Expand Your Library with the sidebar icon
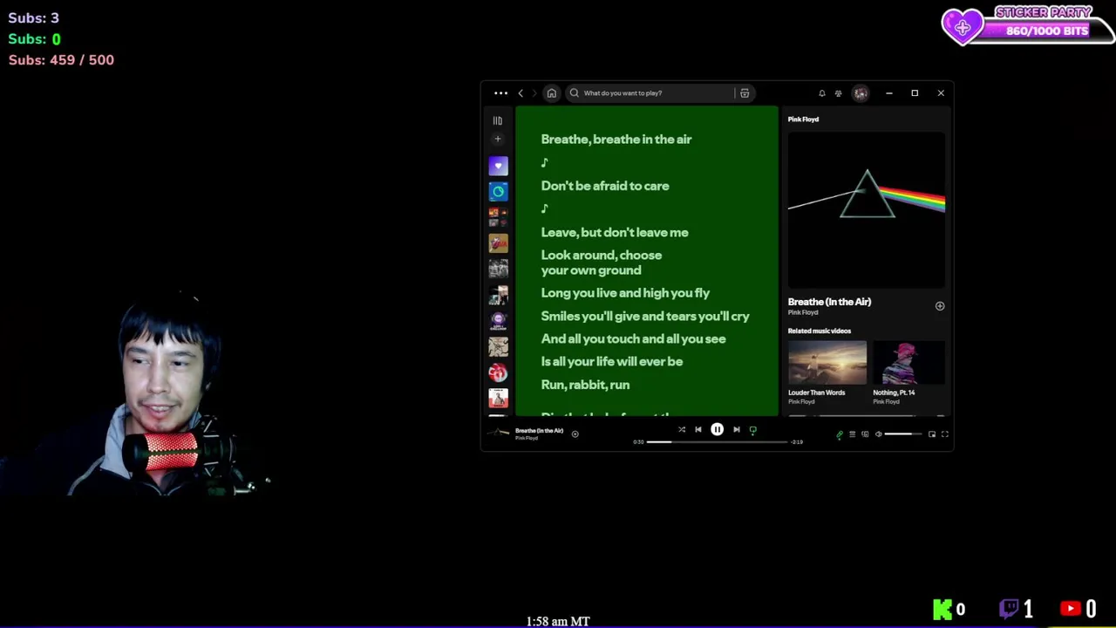Viewport: 1116px width, 628px height. [x=498, y=120]
